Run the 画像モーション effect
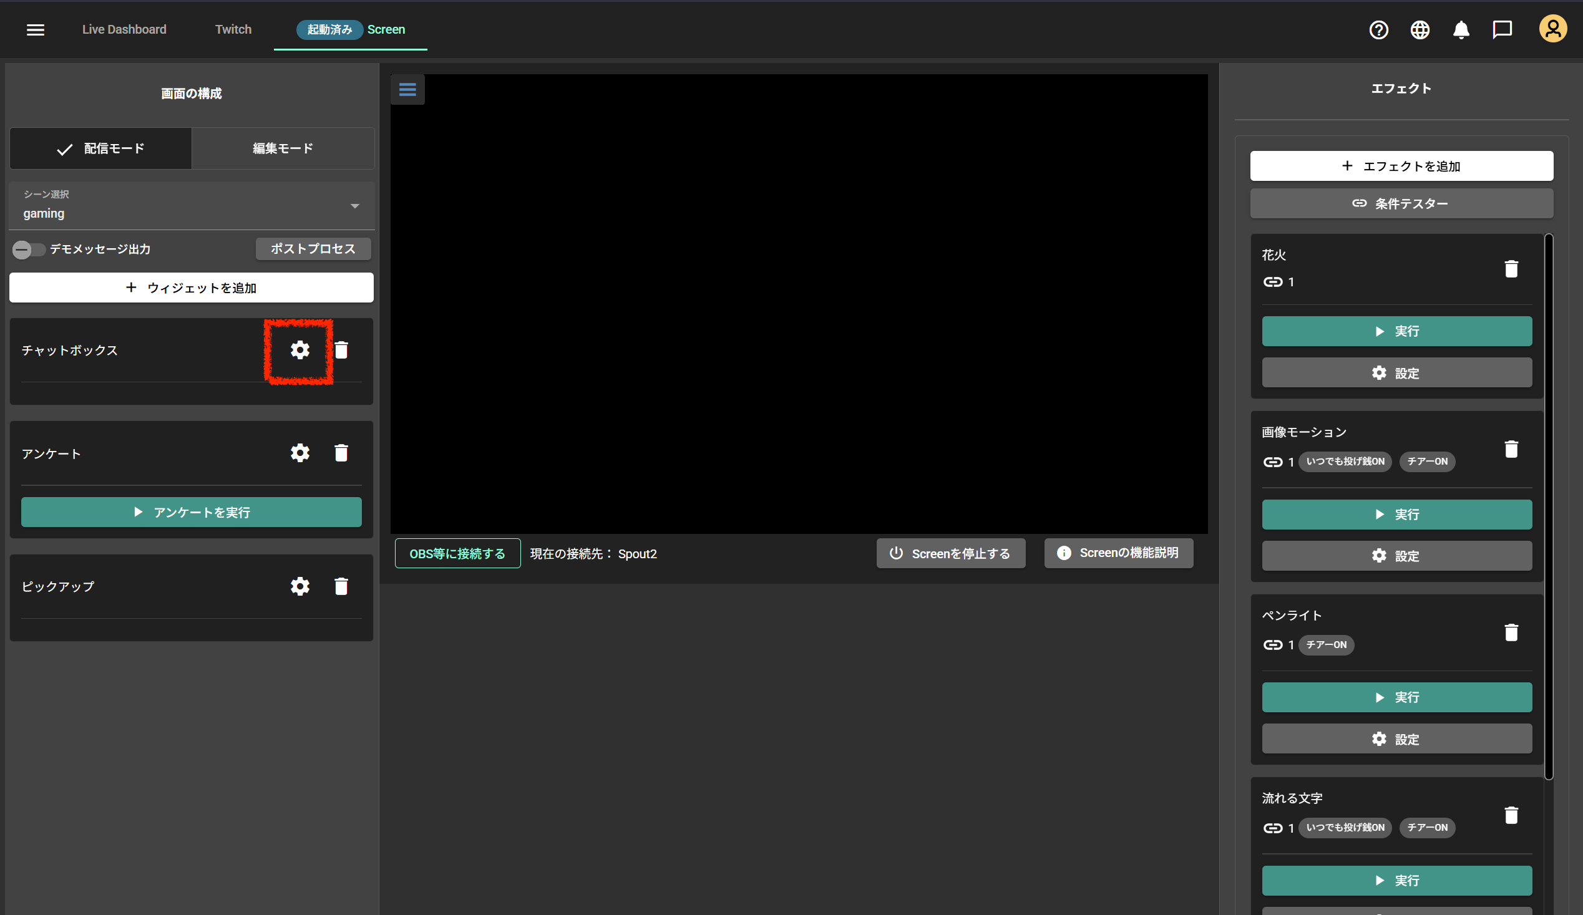Viewport: 1583px width, 915px height. [1397, 515]
